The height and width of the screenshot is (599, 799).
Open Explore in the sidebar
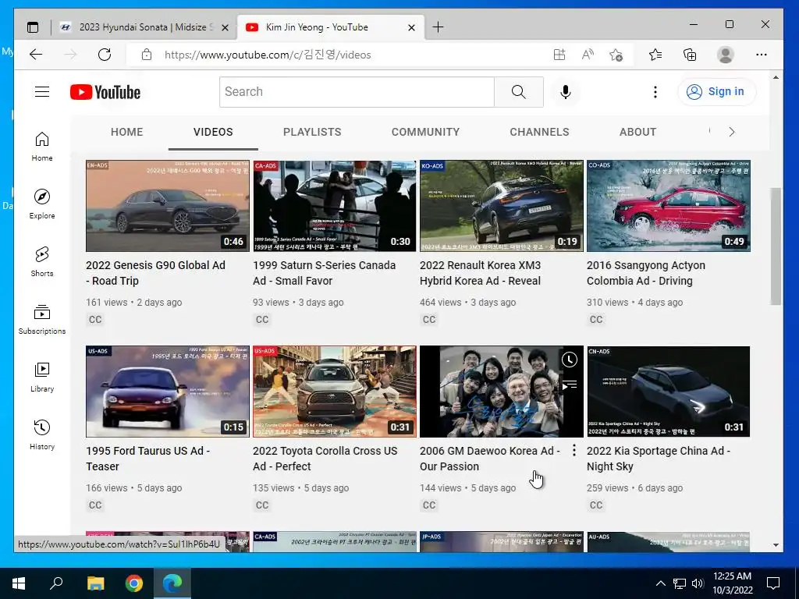(42, 204)
